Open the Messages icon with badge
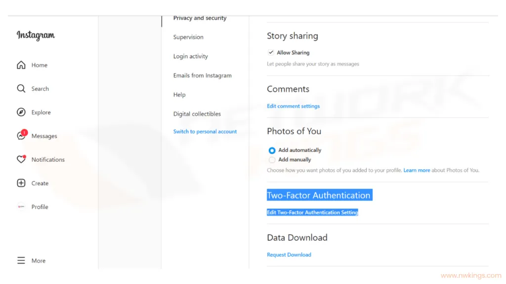 pos(22,135)
